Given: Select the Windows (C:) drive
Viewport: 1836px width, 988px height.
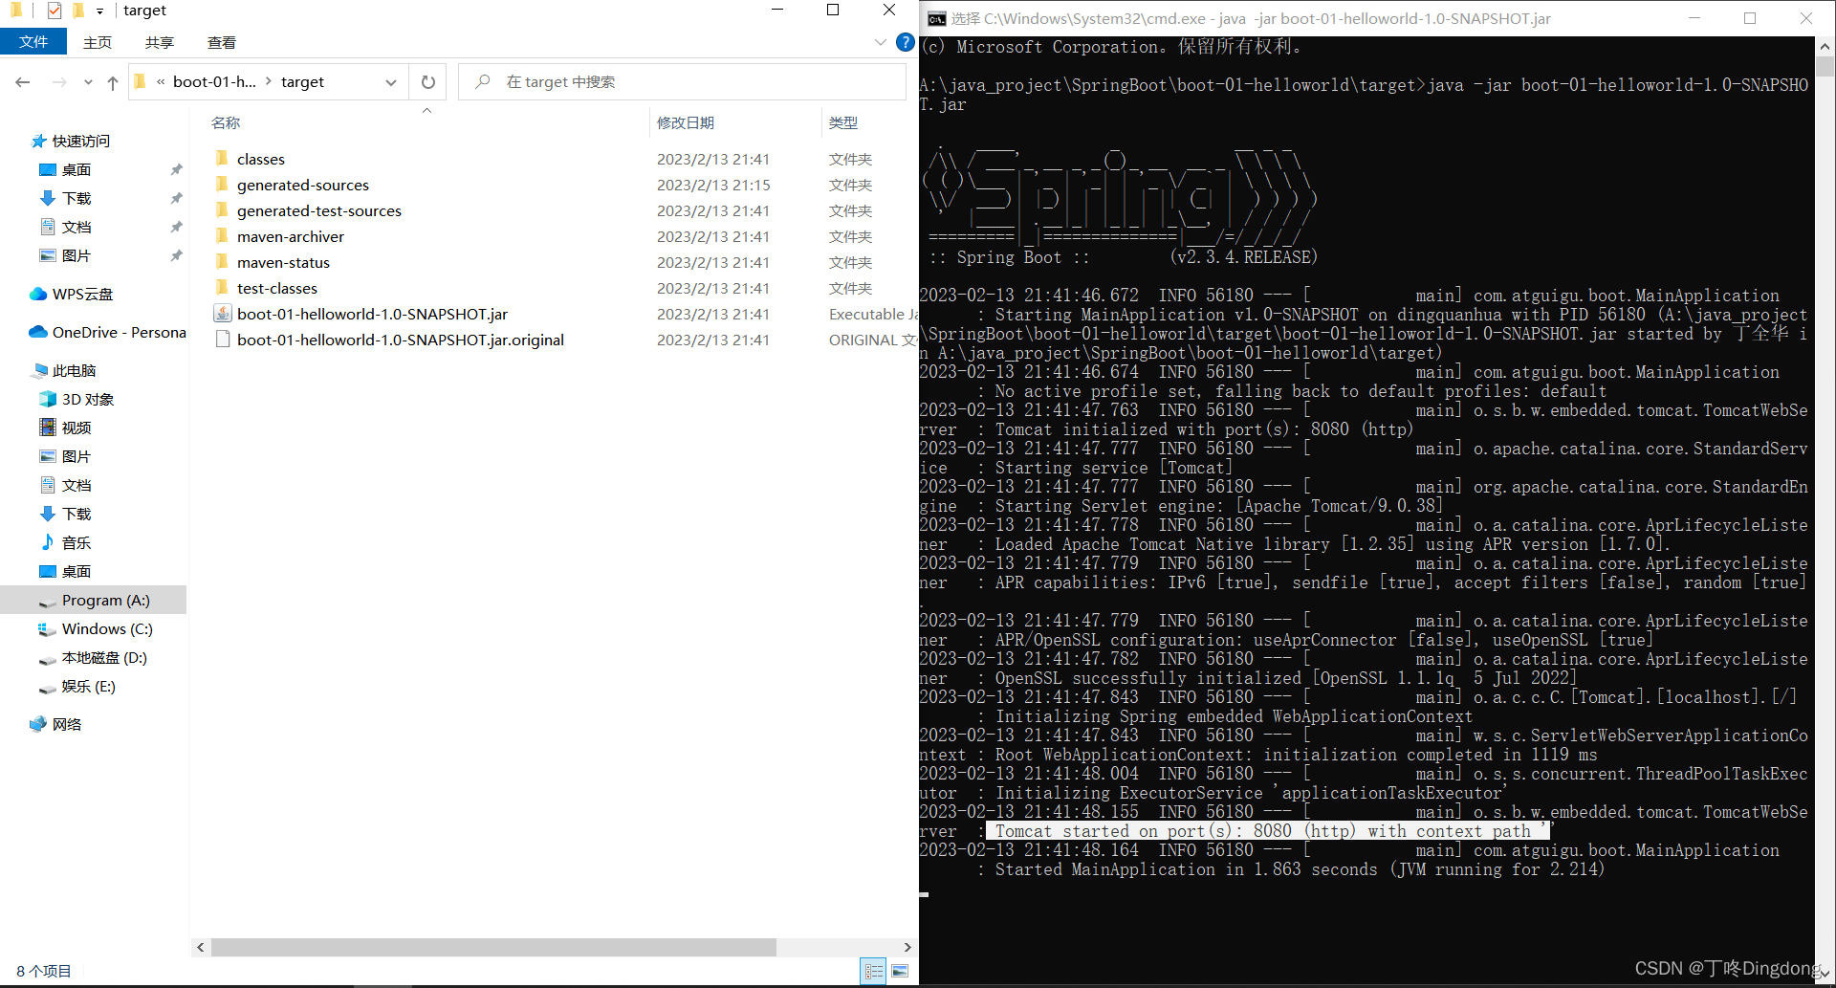Looking at the screenshot, I should 107,628.
